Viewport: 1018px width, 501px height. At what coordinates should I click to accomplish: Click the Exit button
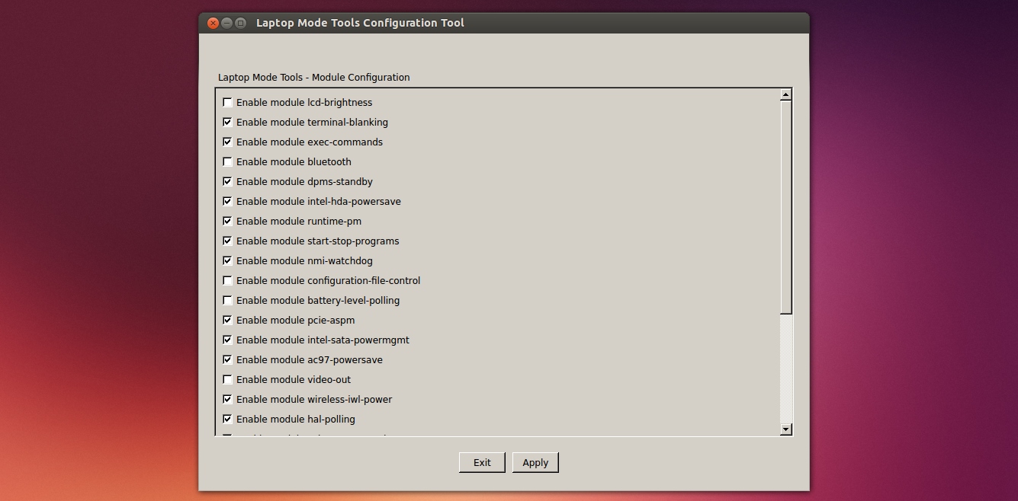pyautogui.click(x=482, y=462)
